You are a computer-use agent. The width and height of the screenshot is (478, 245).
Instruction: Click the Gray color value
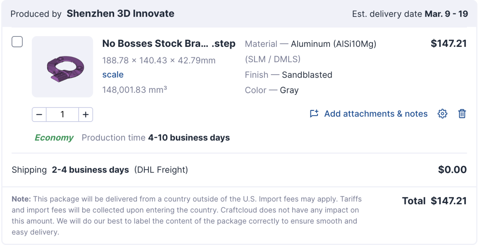[x=289, y=90]
